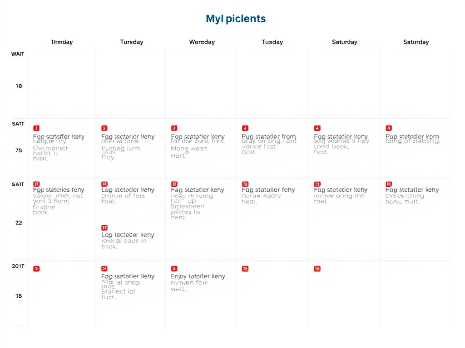The height and width of the screenshot is (348, 465).
Task: Click the red badge on the "Enjoy tatoder keny" event
Action: (x=173, y=268)
